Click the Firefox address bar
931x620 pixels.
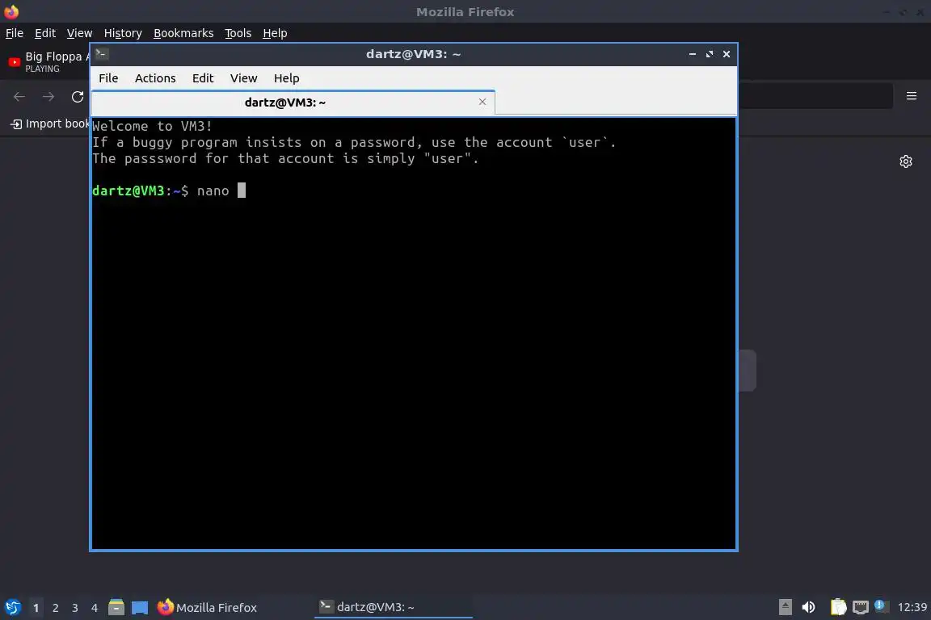coord(815,96)
